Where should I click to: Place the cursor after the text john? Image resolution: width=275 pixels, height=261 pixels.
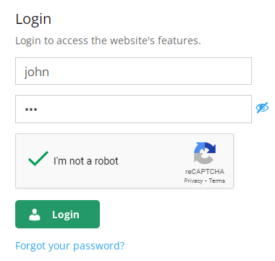50,72
